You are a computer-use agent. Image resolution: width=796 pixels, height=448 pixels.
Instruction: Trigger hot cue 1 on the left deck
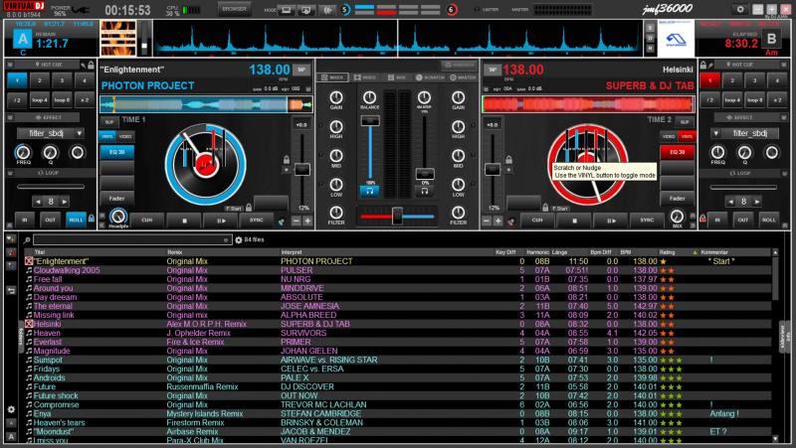pyautogui.click(x=19, y=77)
